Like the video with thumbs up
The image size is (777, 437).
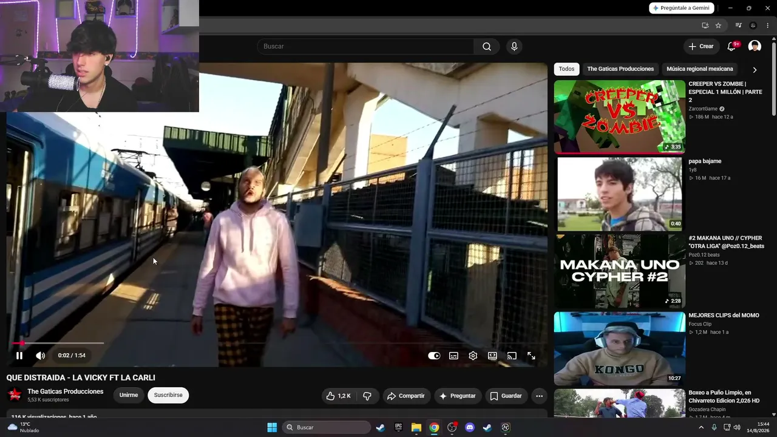click(x=338, y=396)
